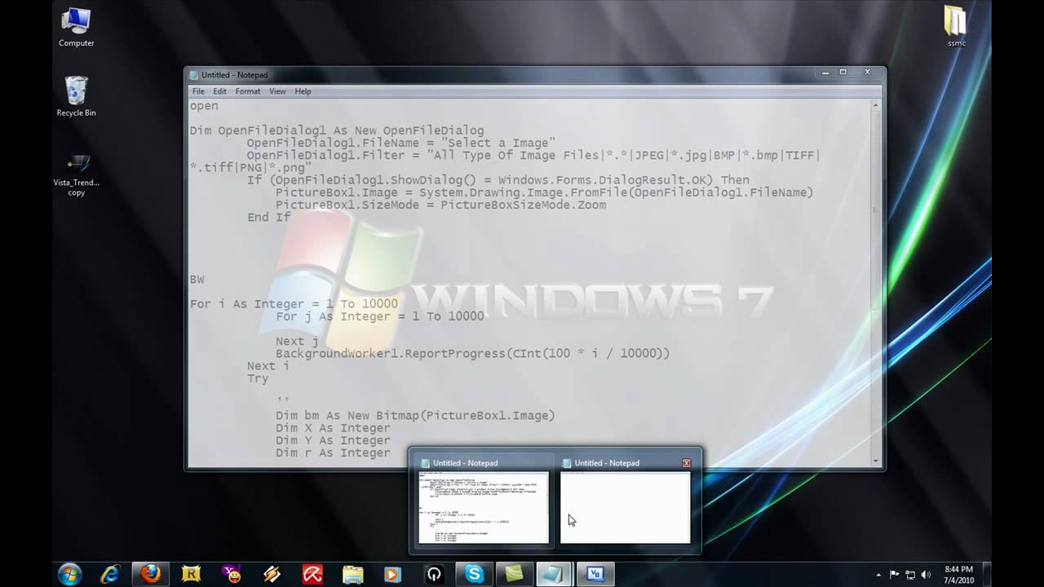Viewport: 1044px width, 587px height.
Task: Open the Format menu in Notepad
Action: click(248, 91)
